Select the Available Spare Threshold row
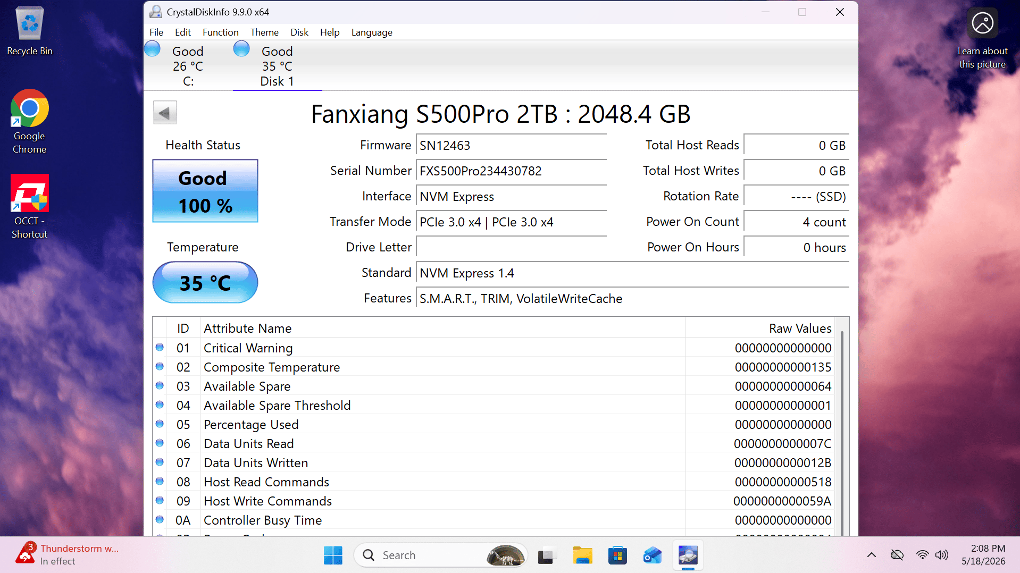The width and height of the screenshot is (1020, 573). 494,406
